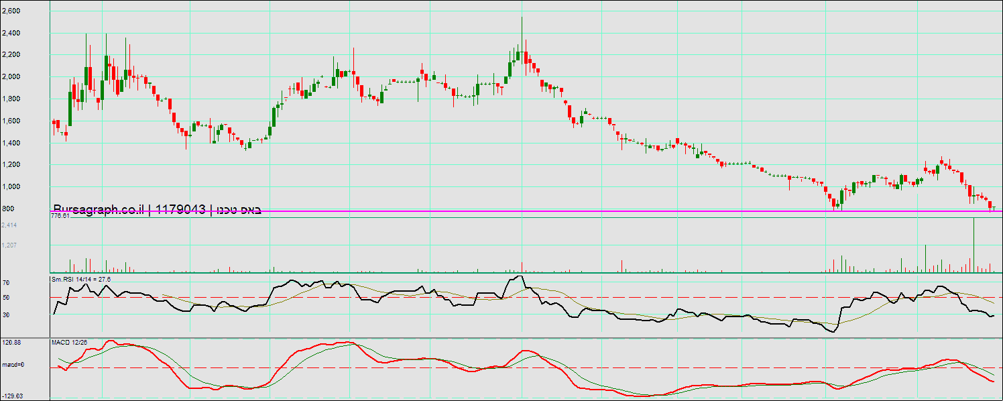Image resolution: width=1003 pixels, height=401 pixels.
Task: Click the -129.03 MACD minimum value
Action: (x=12, y=396)
